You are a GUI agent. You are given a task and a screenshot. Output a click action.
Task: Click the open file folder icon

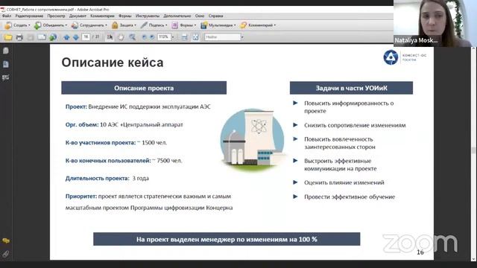pos(8,37)
